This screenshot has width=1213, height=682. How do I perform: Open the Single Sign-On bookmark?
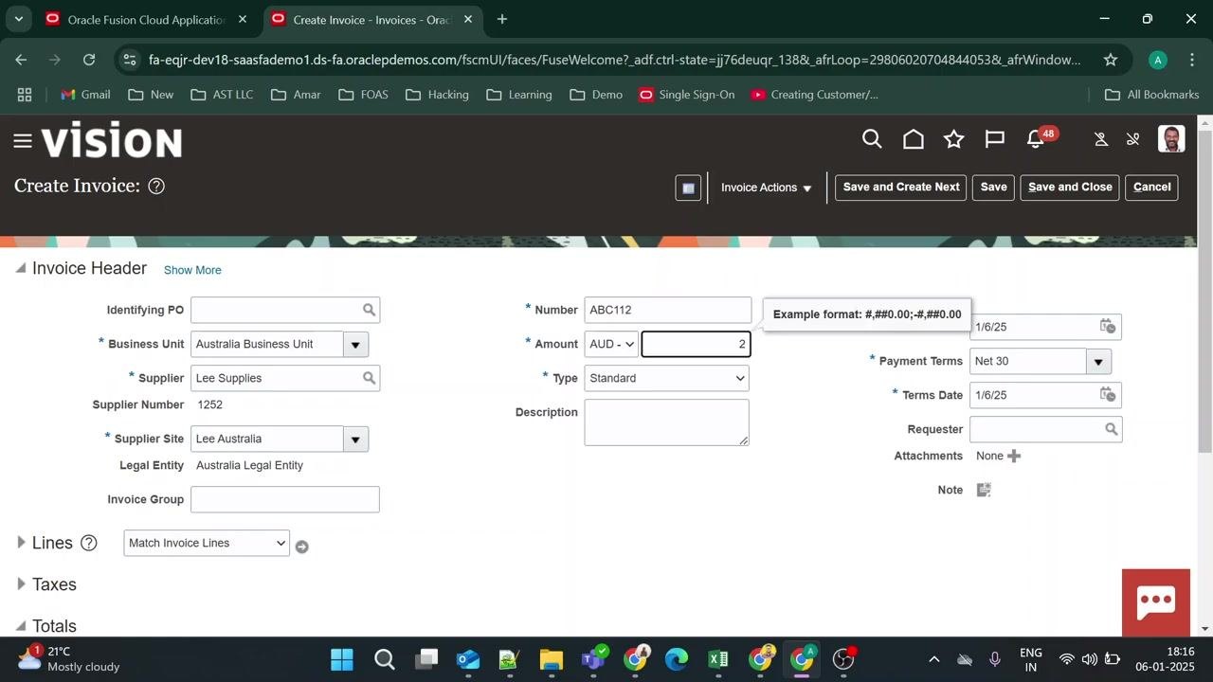click(687, 95)
